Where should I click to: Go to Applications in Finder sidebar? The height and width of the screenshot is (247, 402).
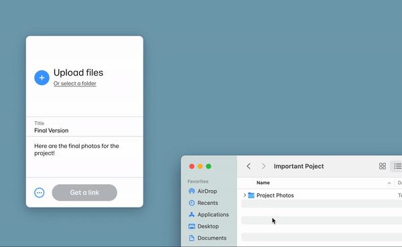208,215
